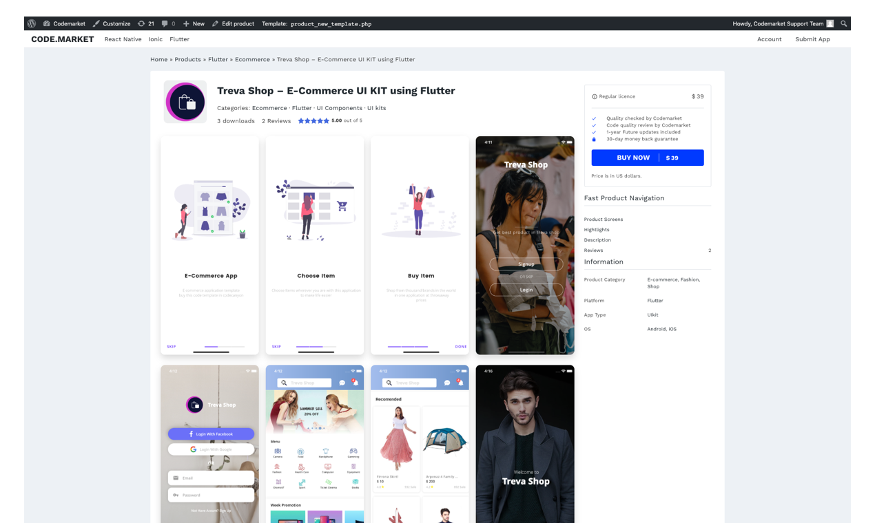875x523 pixels.
Task: Click the 3 downloads text
Action: pos(236,121)
